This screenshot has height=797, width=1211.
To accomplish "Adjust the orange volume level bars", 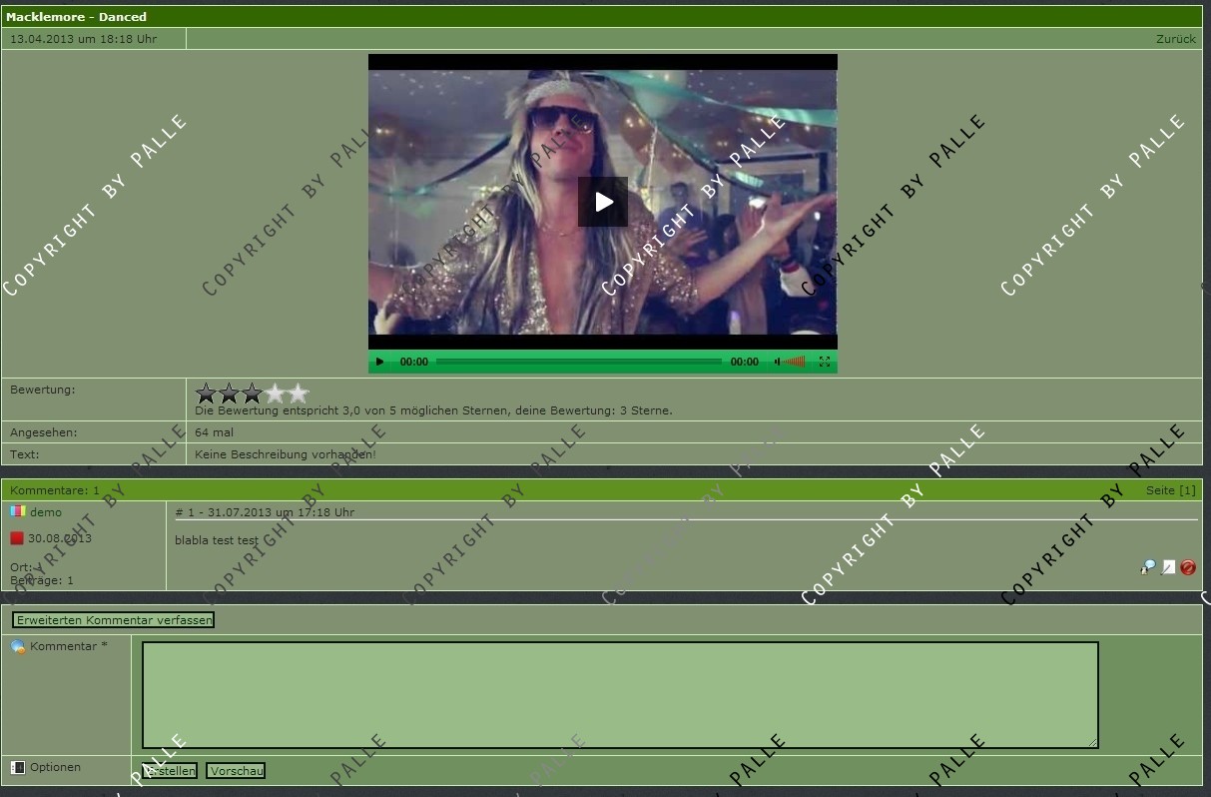I will coord(795,362).
